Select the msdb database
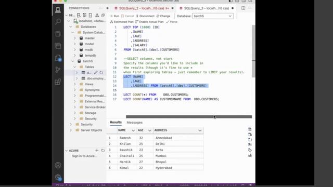The image size is (333, 187). click(x=89, y=50)
